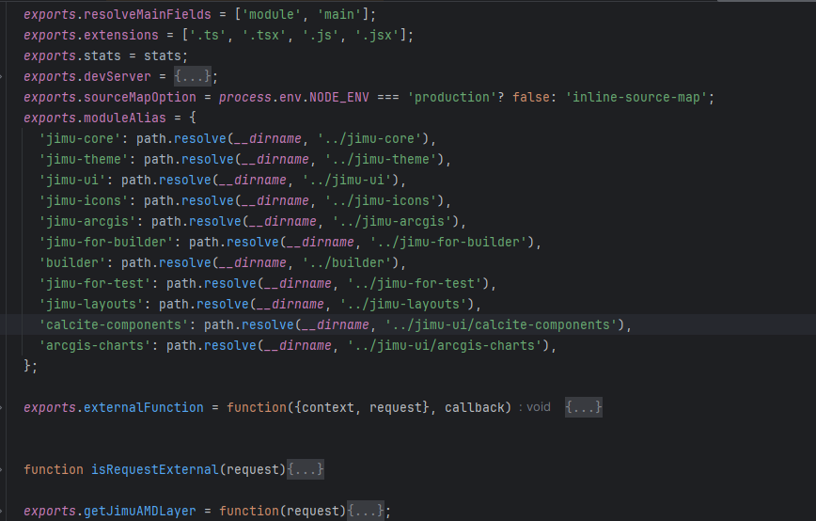Click the callback parameter of externalFunction
Screen dimensions: 816x521
(x=478, y=407)
